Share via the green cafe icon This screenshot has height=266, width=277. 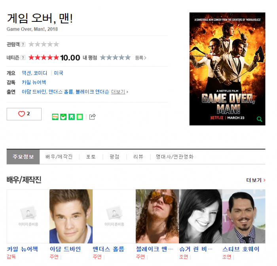click(x=63, y=117)
